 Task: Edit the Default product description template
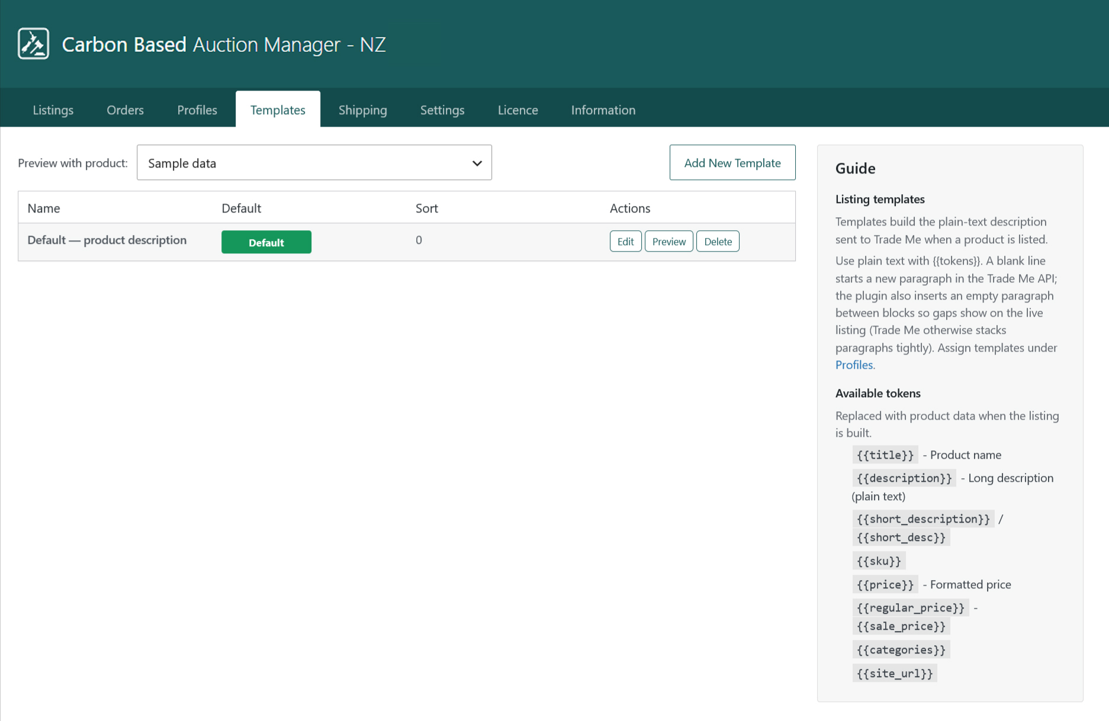point(625,242)
